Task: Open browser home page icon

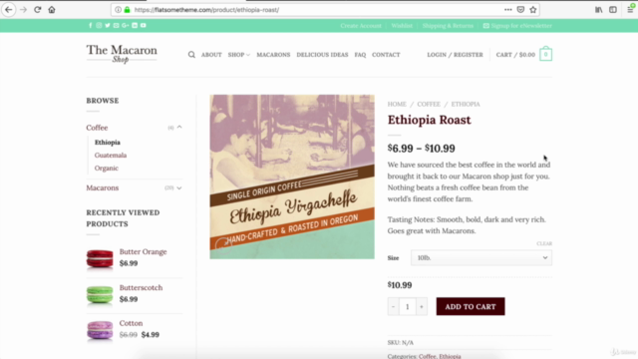Action: pyautogui.click(x=52, y=9)
